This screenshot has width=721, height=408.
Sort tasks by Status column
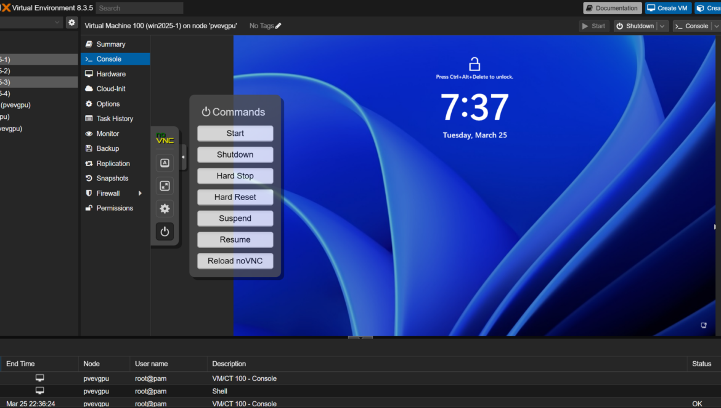click(704, 364)
